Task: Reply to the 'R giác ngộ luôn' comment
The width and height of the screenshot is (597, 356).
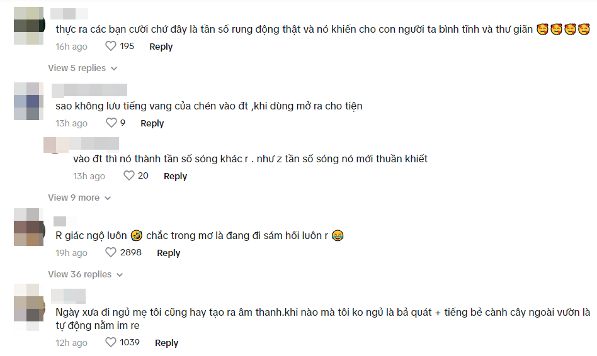Action: coord(168,253)
